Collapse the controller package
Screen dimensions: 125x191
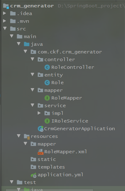tap(32, 59)
